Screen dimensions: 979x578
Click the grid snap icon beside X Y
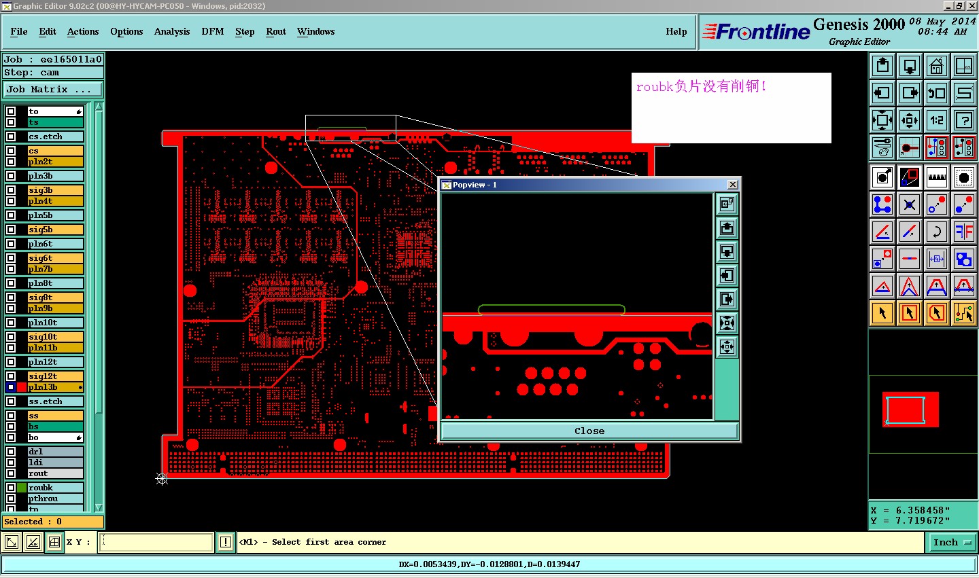click(x=54, y=542)
